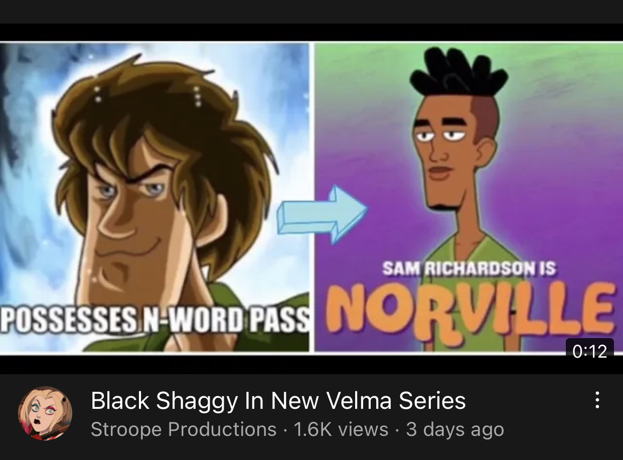The width and height of the screenshot is (623, 460).
Task: Open the three-dot more options menu
Action: (x=597, y=400)
